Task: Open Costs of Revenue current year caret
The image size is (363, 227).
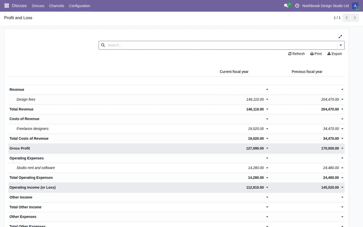Action: pos(267,119)
